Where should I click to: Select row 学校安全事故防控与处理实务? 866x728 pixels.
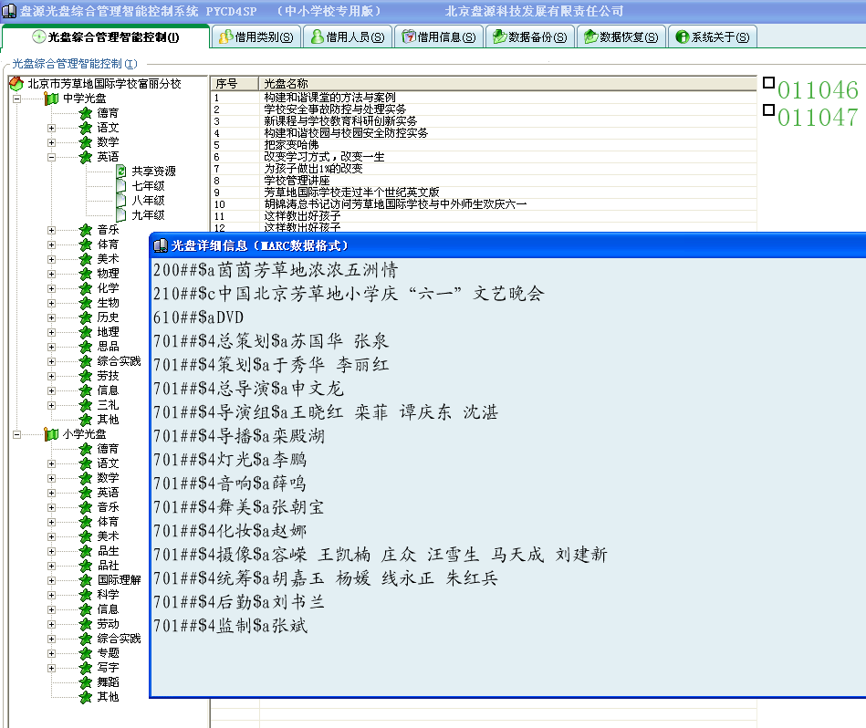click(x=484, y=109)
